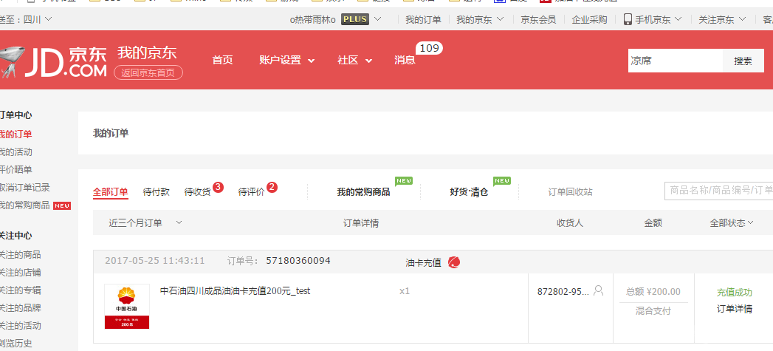
Task: Click NEW badge on 我的常购商品 tab
Action: 404,181
